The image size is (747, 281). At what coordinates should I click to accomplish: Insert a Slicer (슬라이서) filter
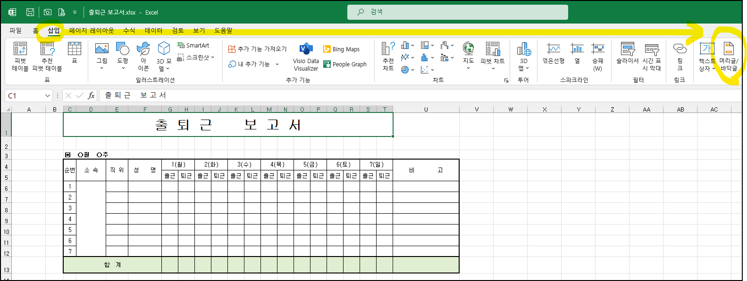(x=628, y=53)
